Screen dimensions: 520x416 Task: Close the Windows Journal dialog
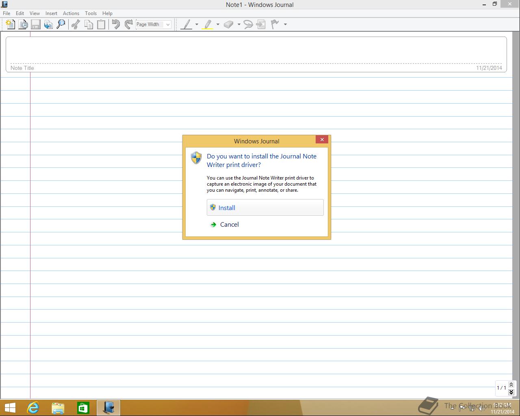coord(322,139)
